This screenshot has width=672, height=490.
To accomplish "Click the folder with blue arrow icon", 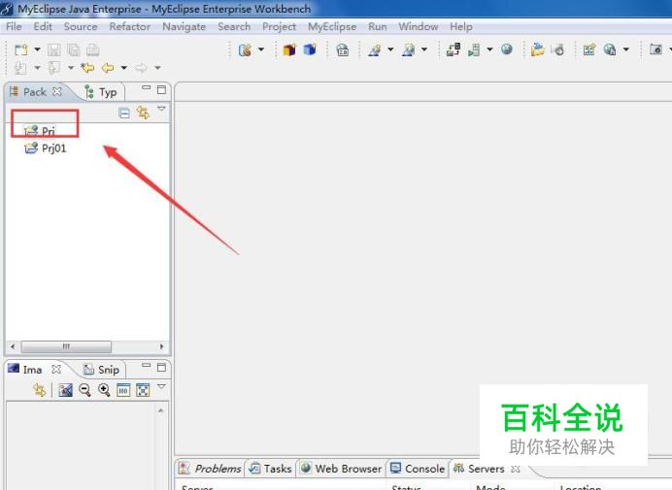I will (x=537, y=49).
